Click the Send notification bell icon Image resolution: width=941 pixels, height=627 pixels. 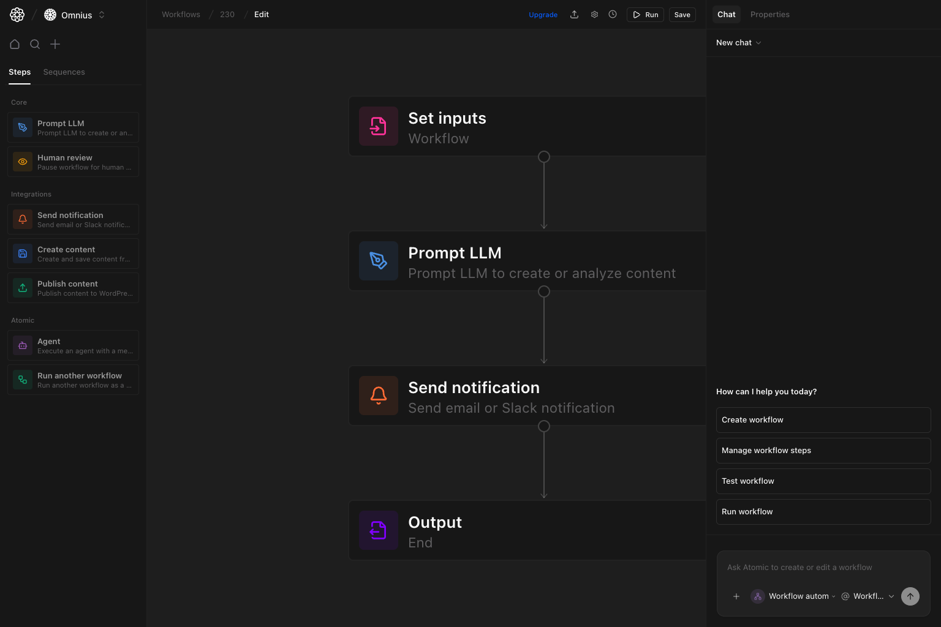[23, 219]
